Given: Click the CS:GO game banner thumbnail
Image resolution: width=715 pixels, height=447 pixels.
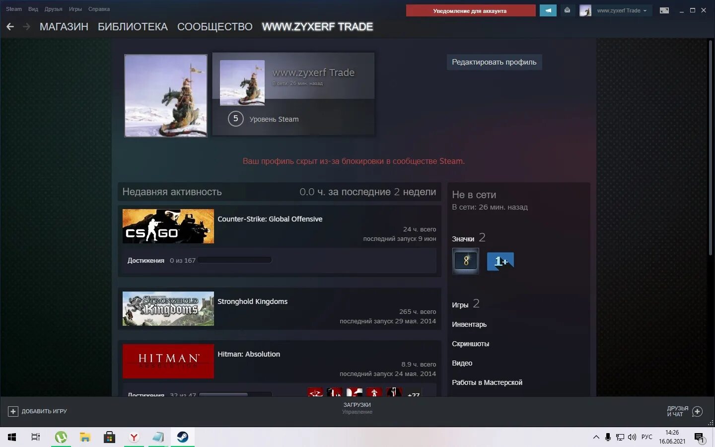Looking at the screenshot, I should click(x=168, y=226).
